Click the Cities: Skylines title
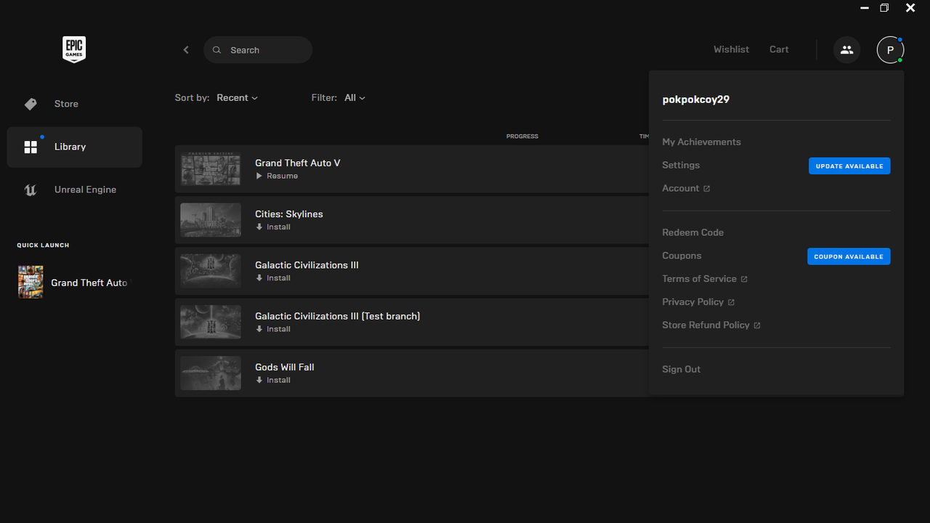Image resolution: width=930 pixels, height=523 pixels. pos(289,214)
